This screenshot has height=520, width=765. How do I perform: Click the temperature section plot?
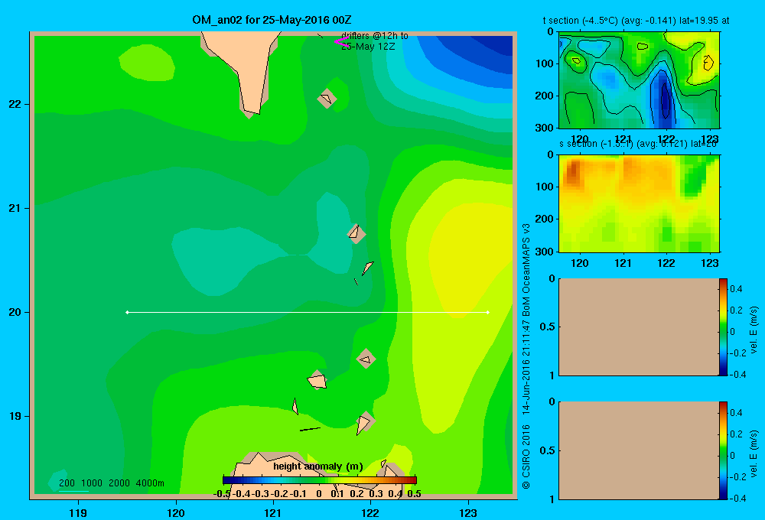pyautogui.click(x=639, y=80)
